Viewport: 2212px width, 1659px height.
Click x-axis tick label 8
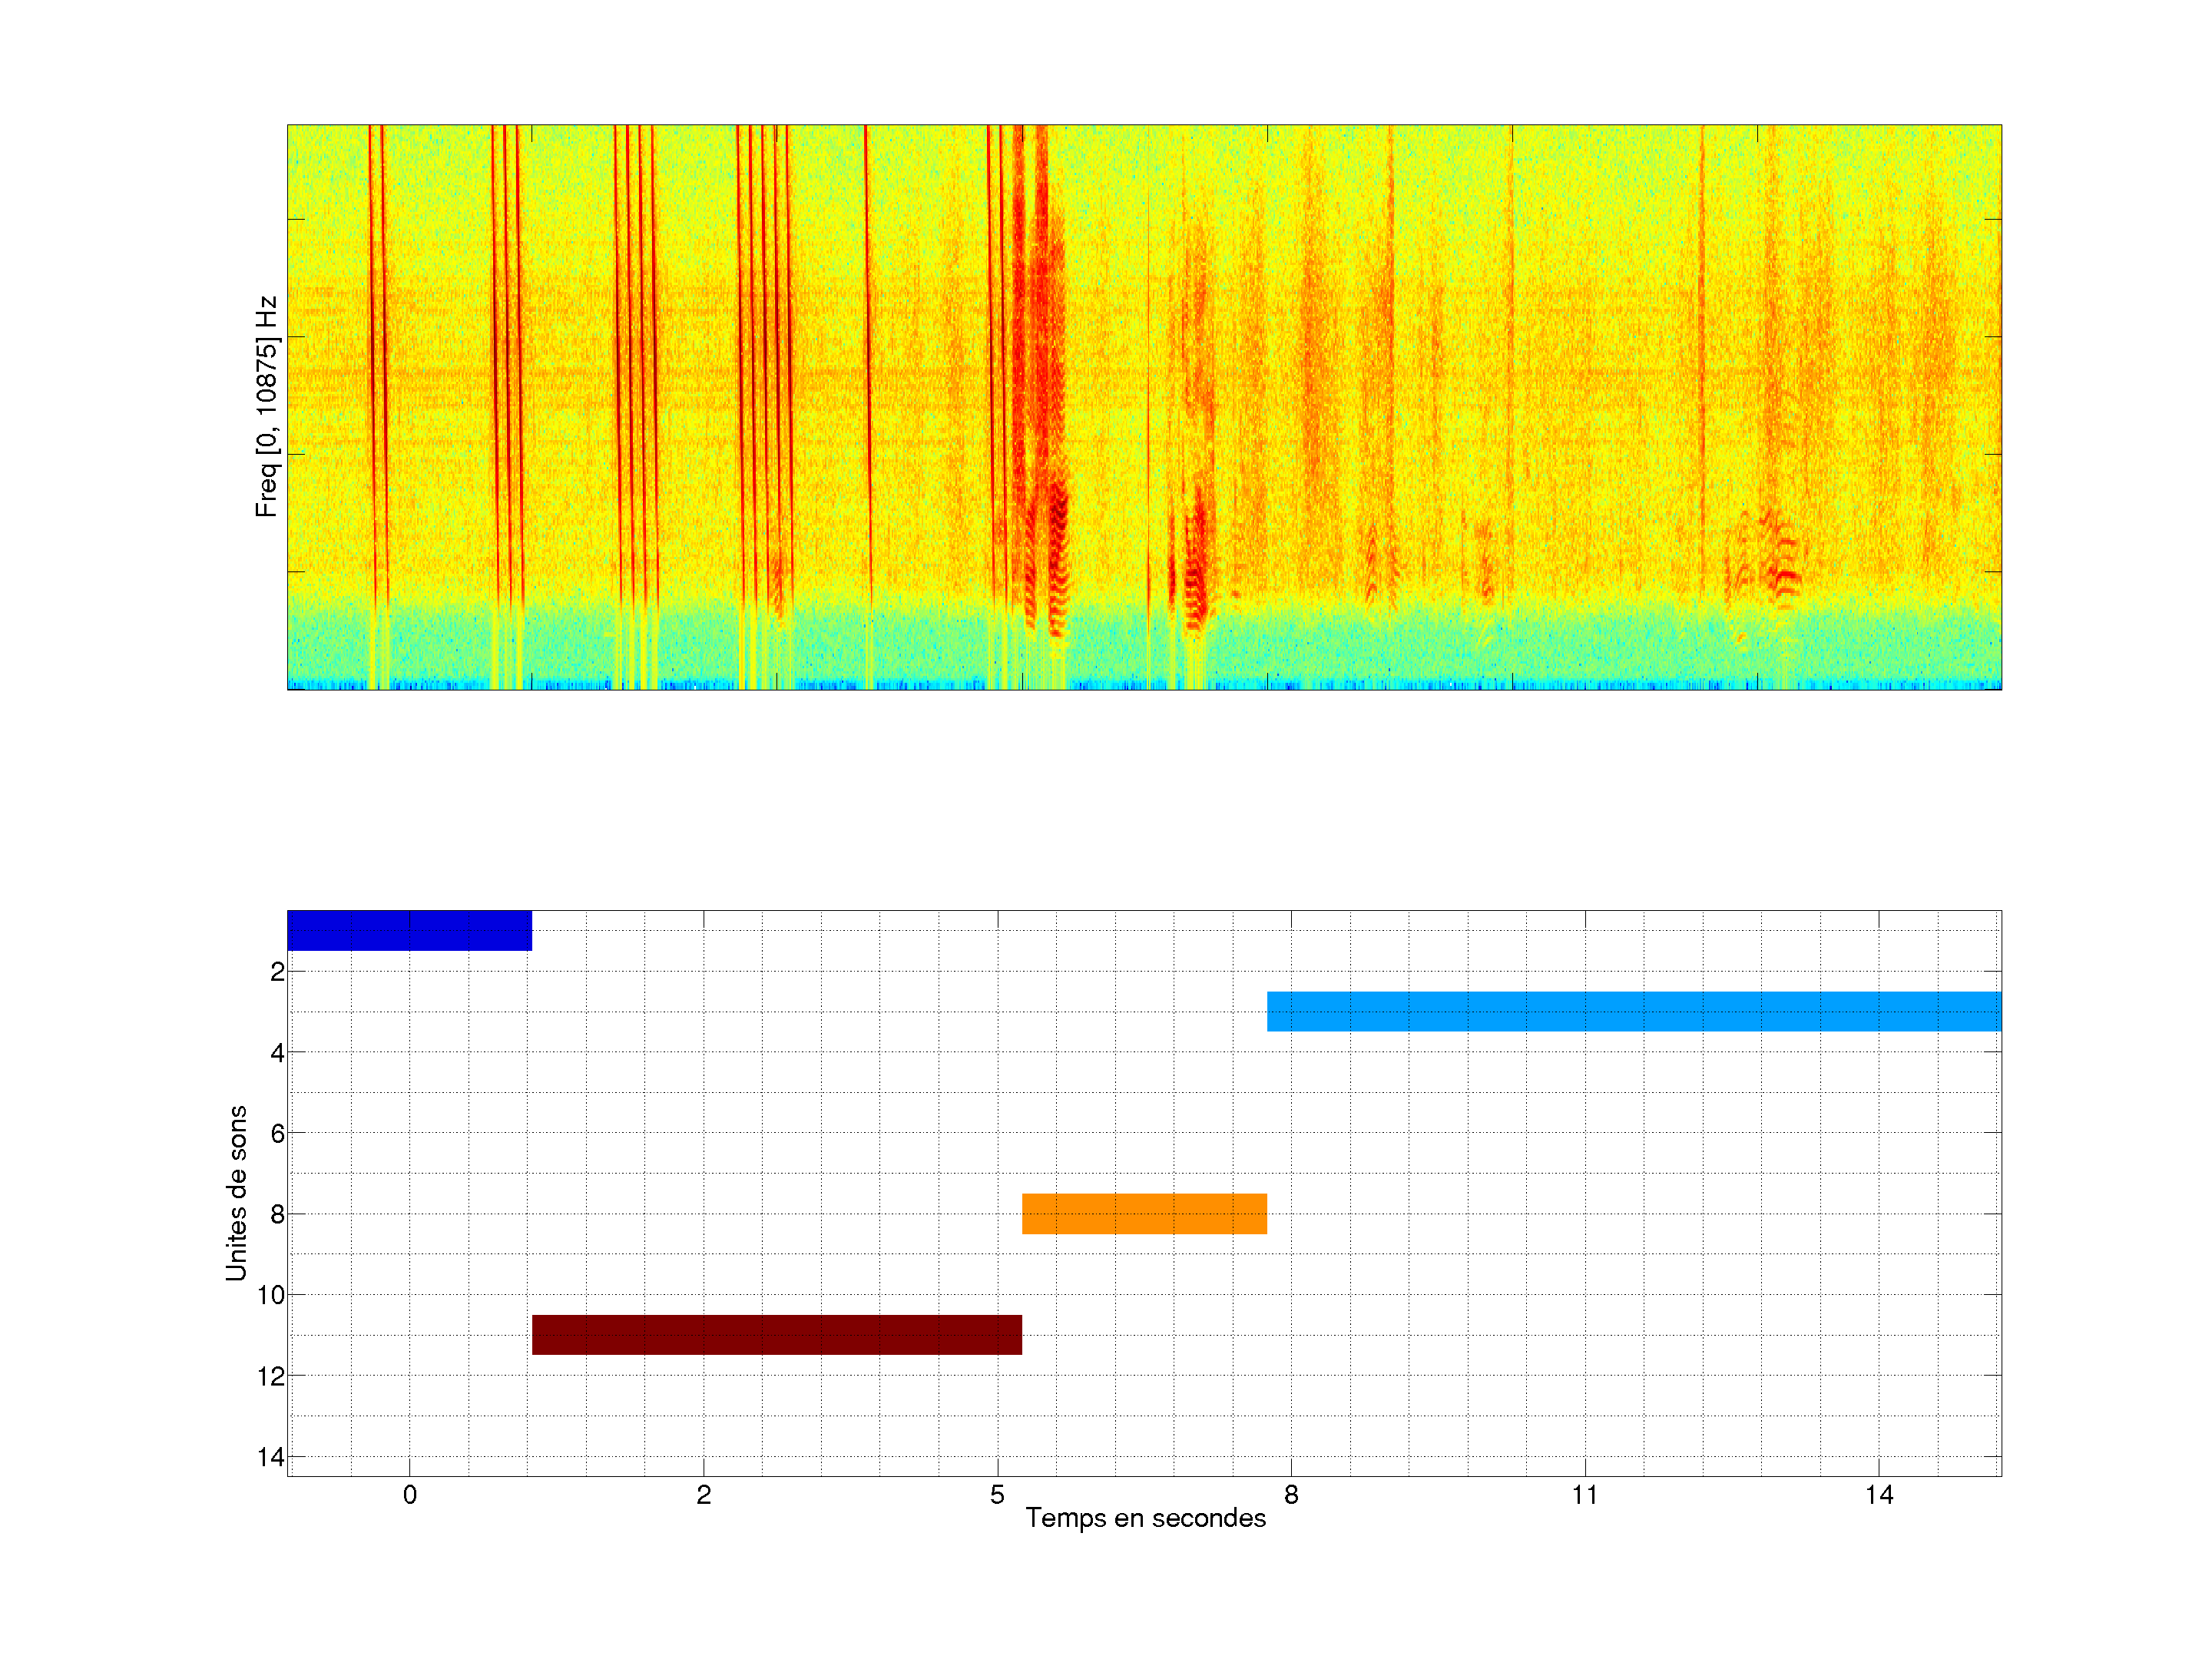tap(1291, 1495)
